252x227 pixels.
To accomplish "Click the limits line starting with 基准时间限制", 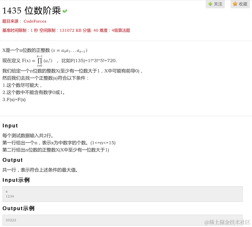I will click(66, 30).
